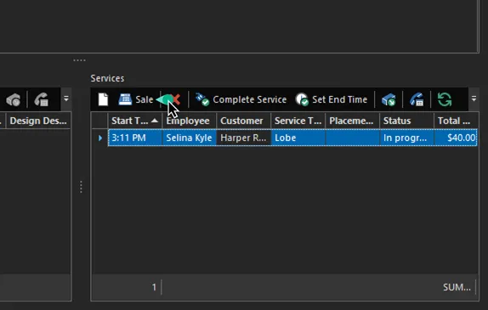The width and height of the screenshot is (488, 310).
Task: Select the Selina Kyle employee cell
Action: click(x=190, y=138)
